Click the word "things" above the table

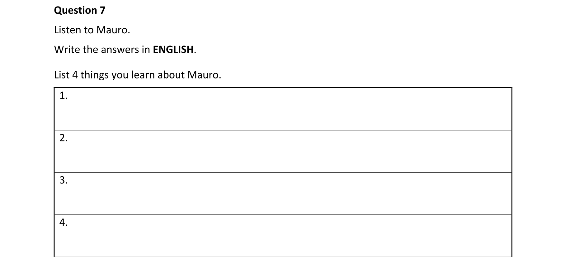(94, 75)
